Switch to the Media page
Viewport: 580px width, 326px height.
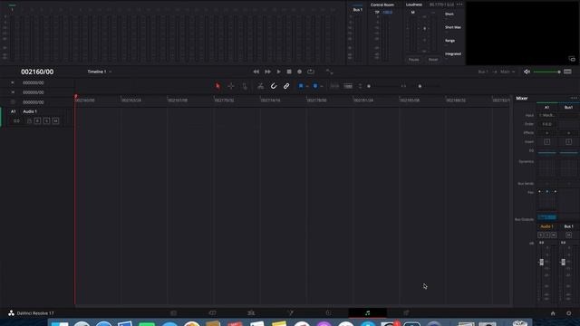(x=173, y=313)
